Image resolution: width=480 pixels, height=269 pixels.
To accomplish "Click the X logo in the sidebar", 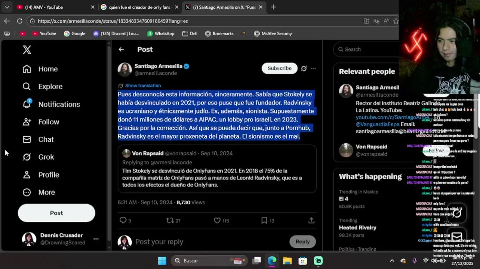I will (x=27, y=49).
